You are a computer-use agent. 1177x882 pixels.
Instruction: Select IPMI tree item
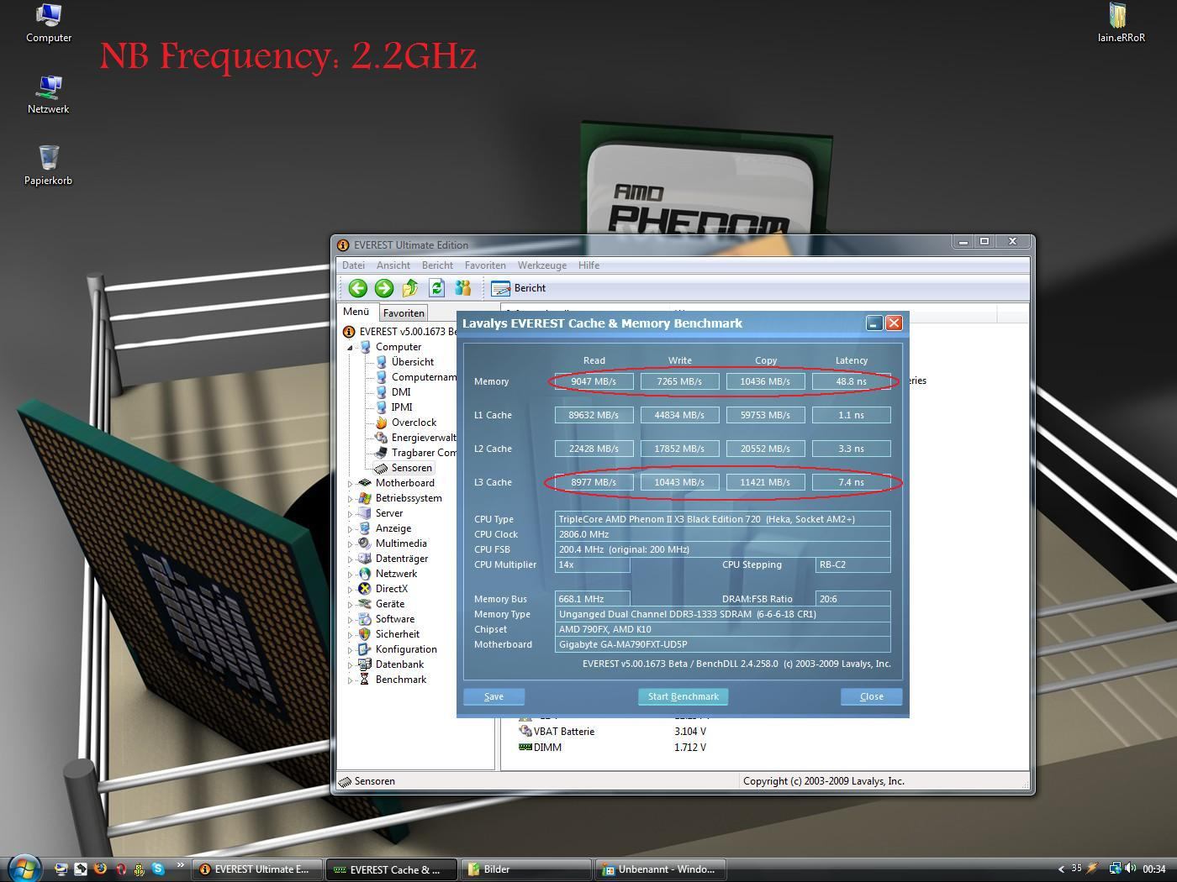tap(402, 407)
